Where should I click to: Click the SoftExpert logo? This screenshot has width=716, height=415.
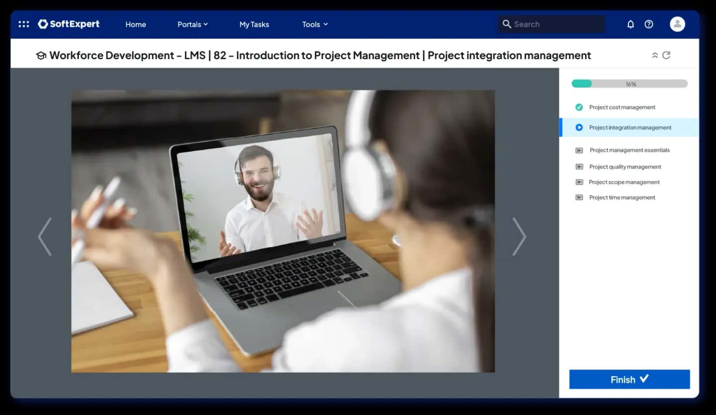pos(69,24)
